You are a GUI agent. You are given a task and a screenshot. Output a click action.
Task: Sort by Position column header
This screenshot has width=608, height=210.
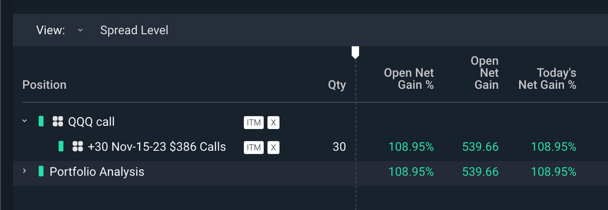[44, 85]
